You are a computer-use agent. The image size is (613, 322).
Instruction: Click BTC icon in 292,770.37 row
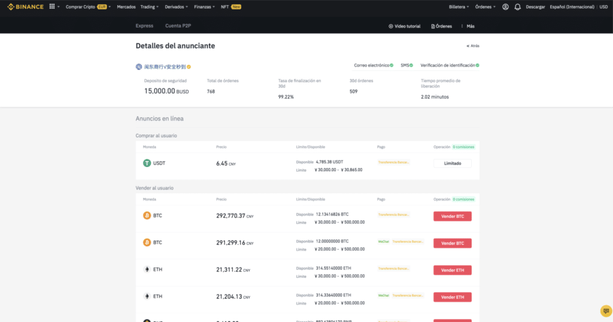coord(147,215)
